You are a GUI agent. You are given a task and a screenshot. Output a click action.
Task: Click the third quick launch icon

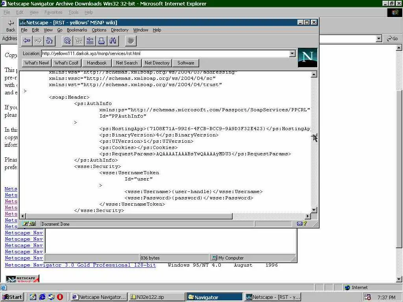51,297
